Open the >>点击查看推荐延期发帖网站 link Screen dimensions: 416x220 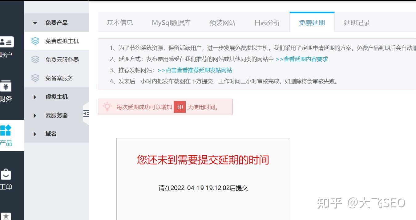(x=195, y=70)
